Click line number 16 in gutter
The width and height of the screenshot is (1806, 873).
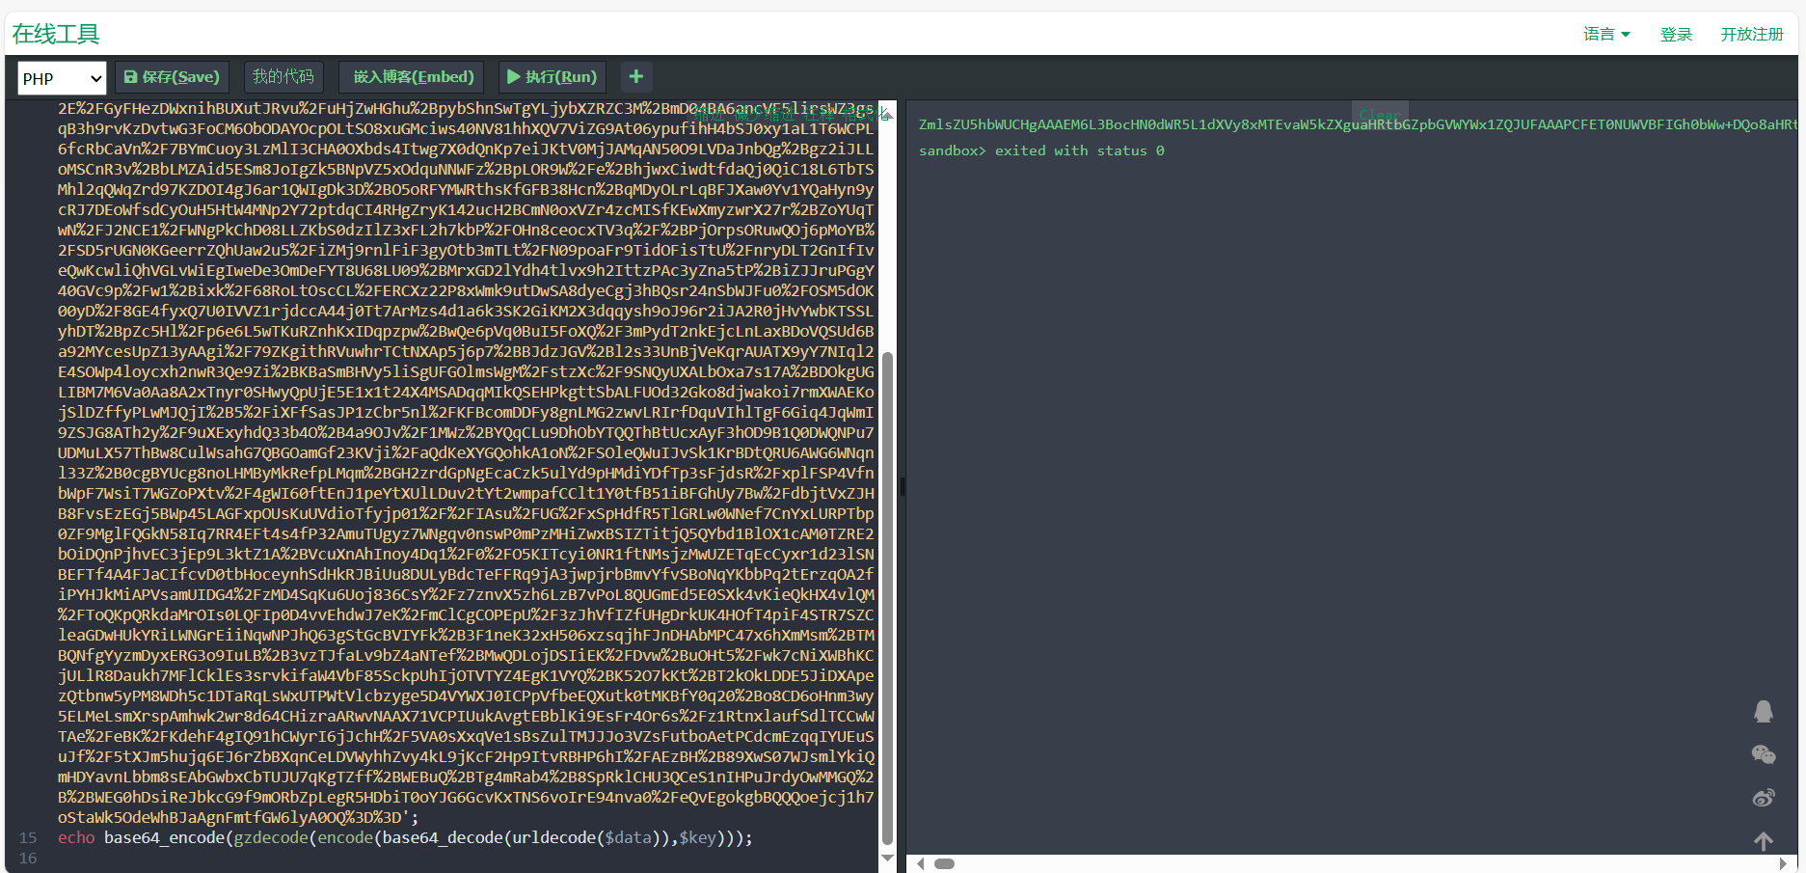28,858
